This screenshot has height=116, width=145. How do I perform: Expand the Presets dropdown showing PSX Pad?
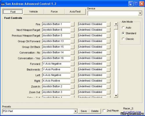(x=75, y=111)
